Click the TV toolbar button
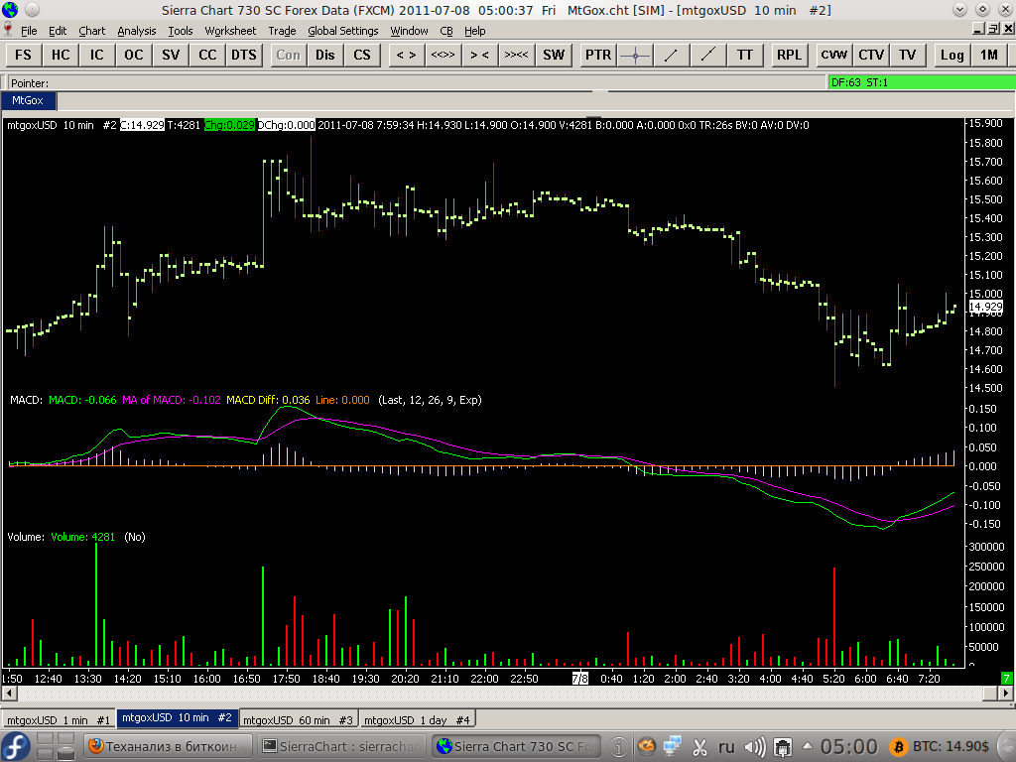 point(907,56)
